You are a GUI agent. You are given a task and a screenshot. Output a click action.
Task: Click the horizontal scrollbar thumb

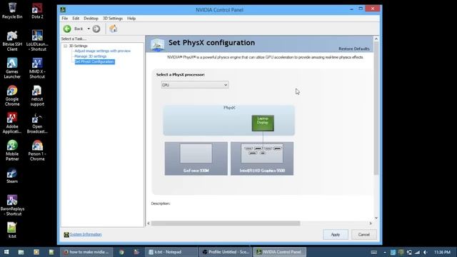(226, 223)
